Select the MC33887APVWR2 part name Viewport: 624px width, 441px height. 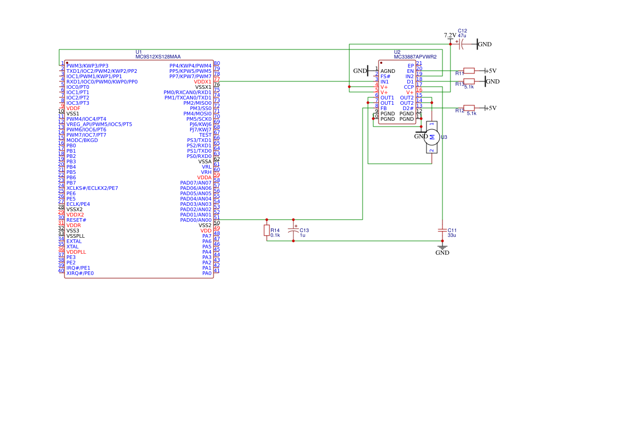pyautogui.click(x=415, y=57)
